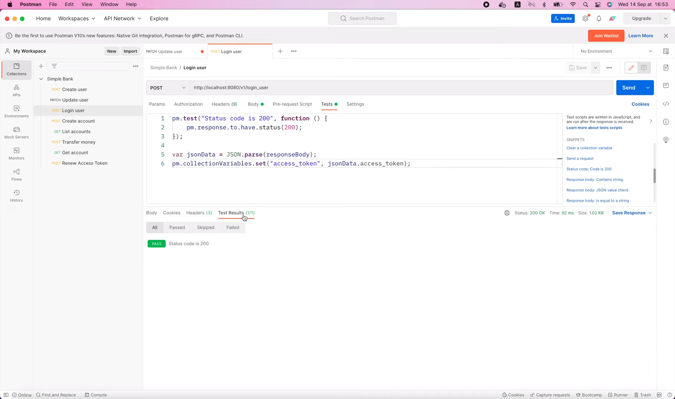The image size is (675, 399).
Task: Open code snippet icon
Action: (666, 104)
